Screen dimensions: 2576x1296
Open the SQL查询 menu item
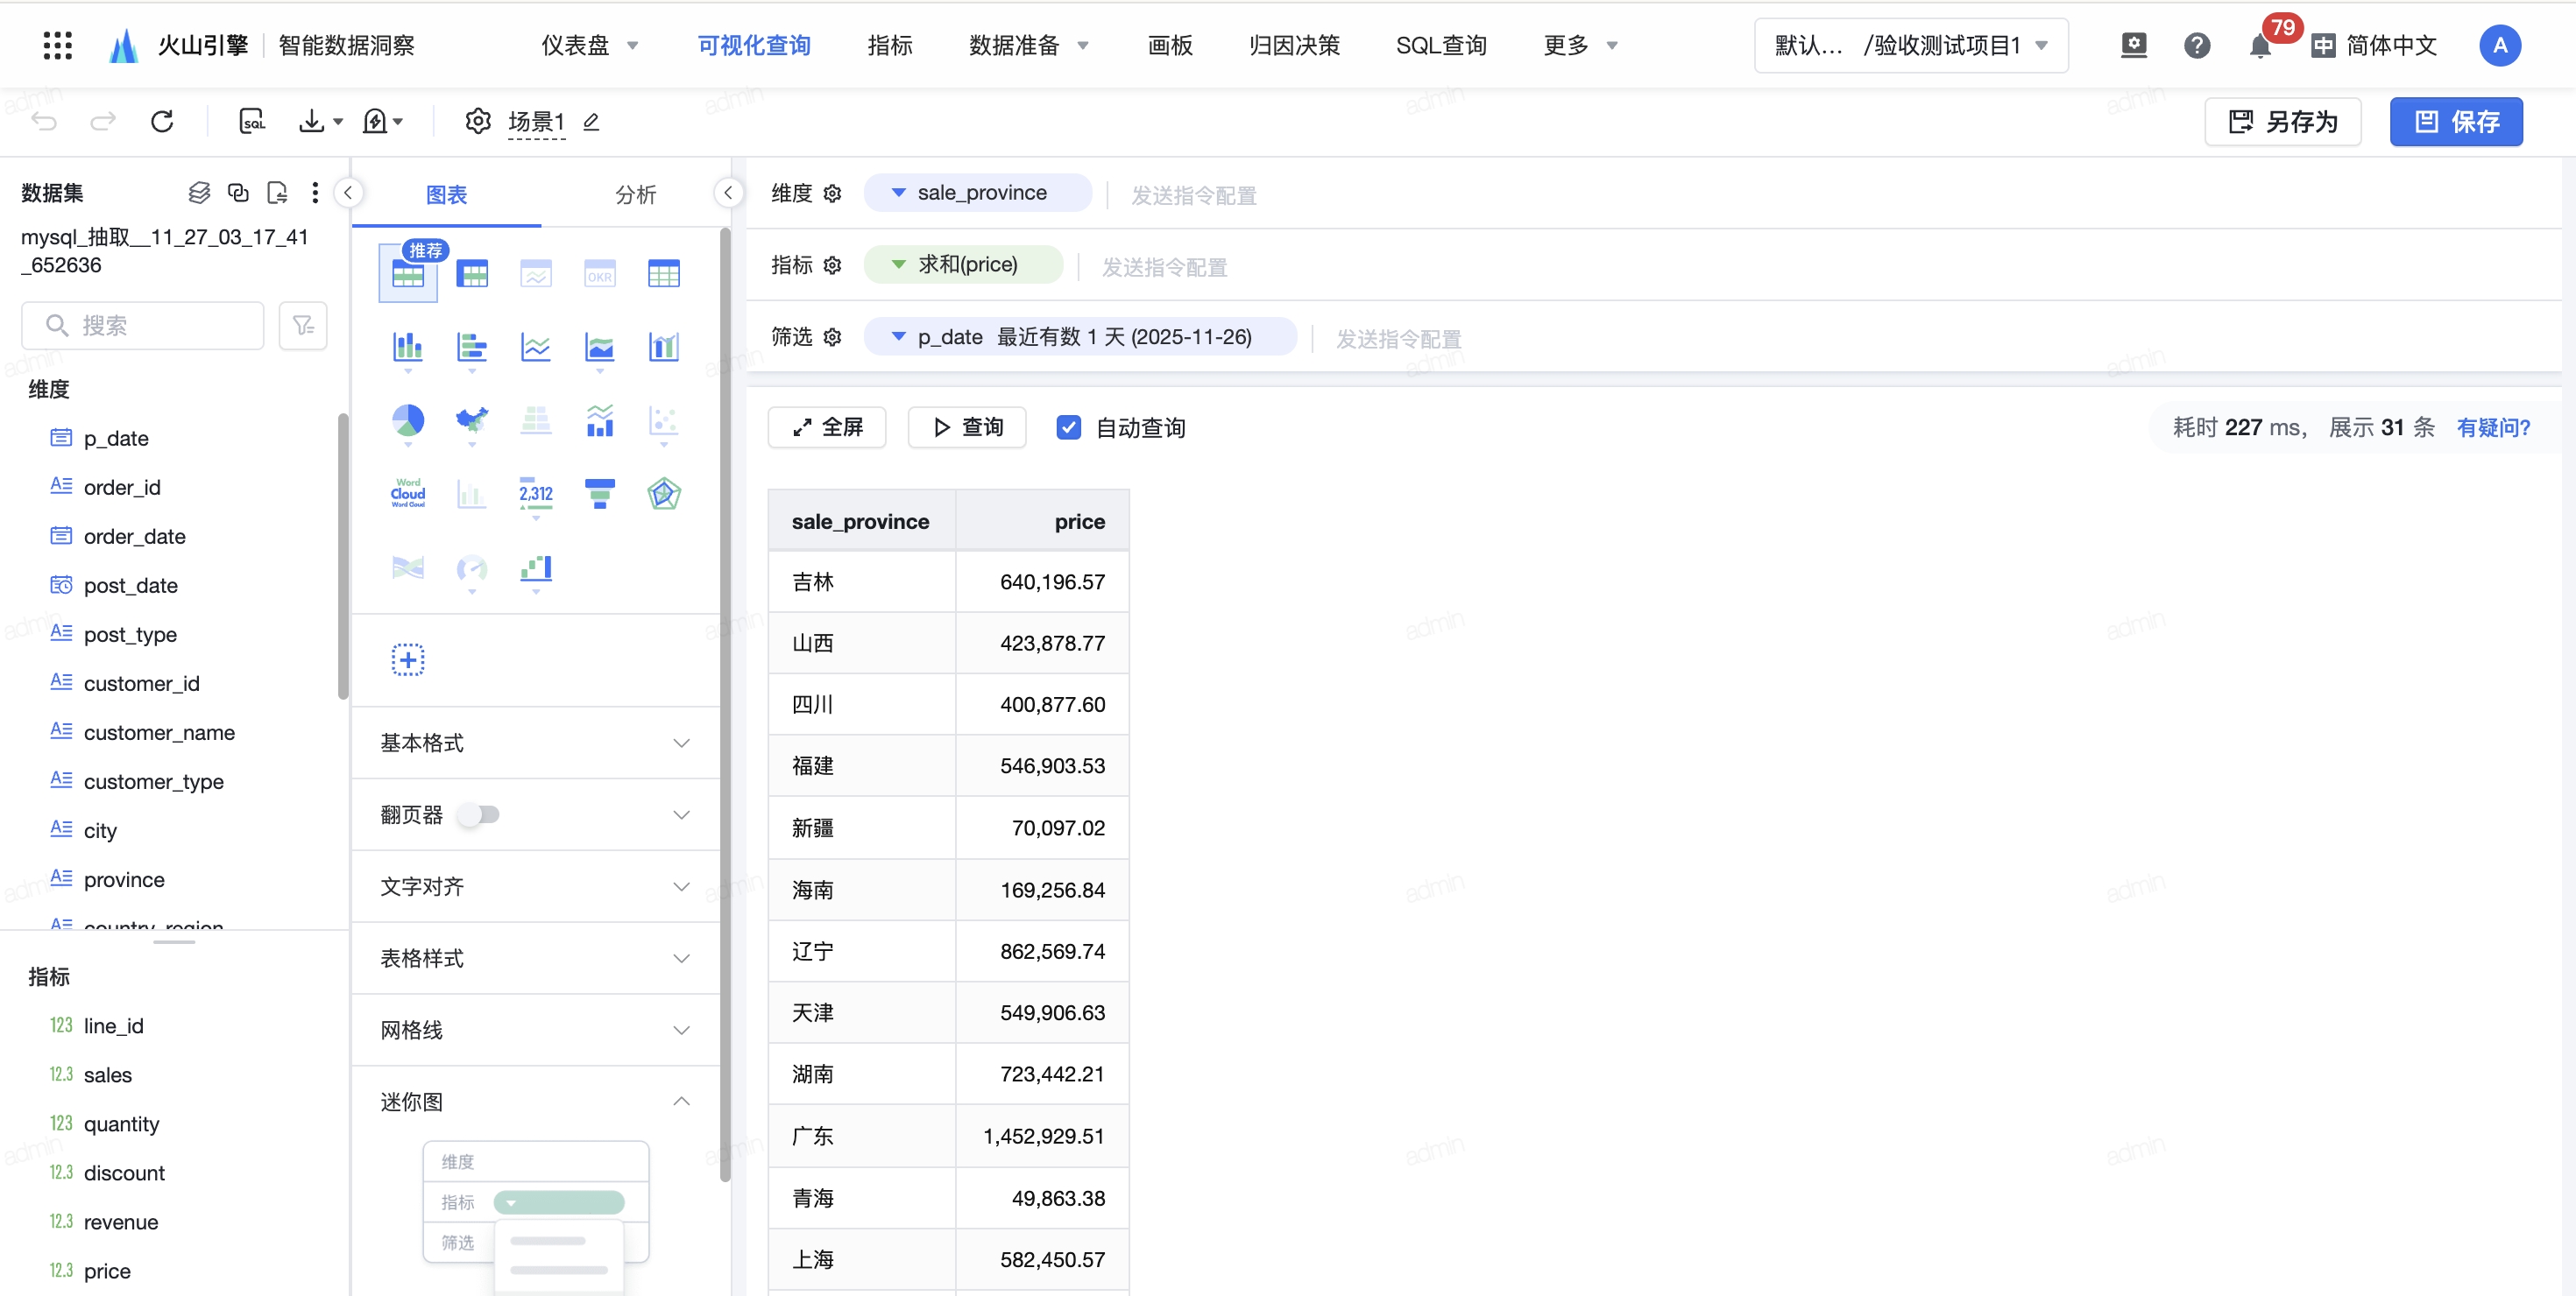click(1440, 46)
